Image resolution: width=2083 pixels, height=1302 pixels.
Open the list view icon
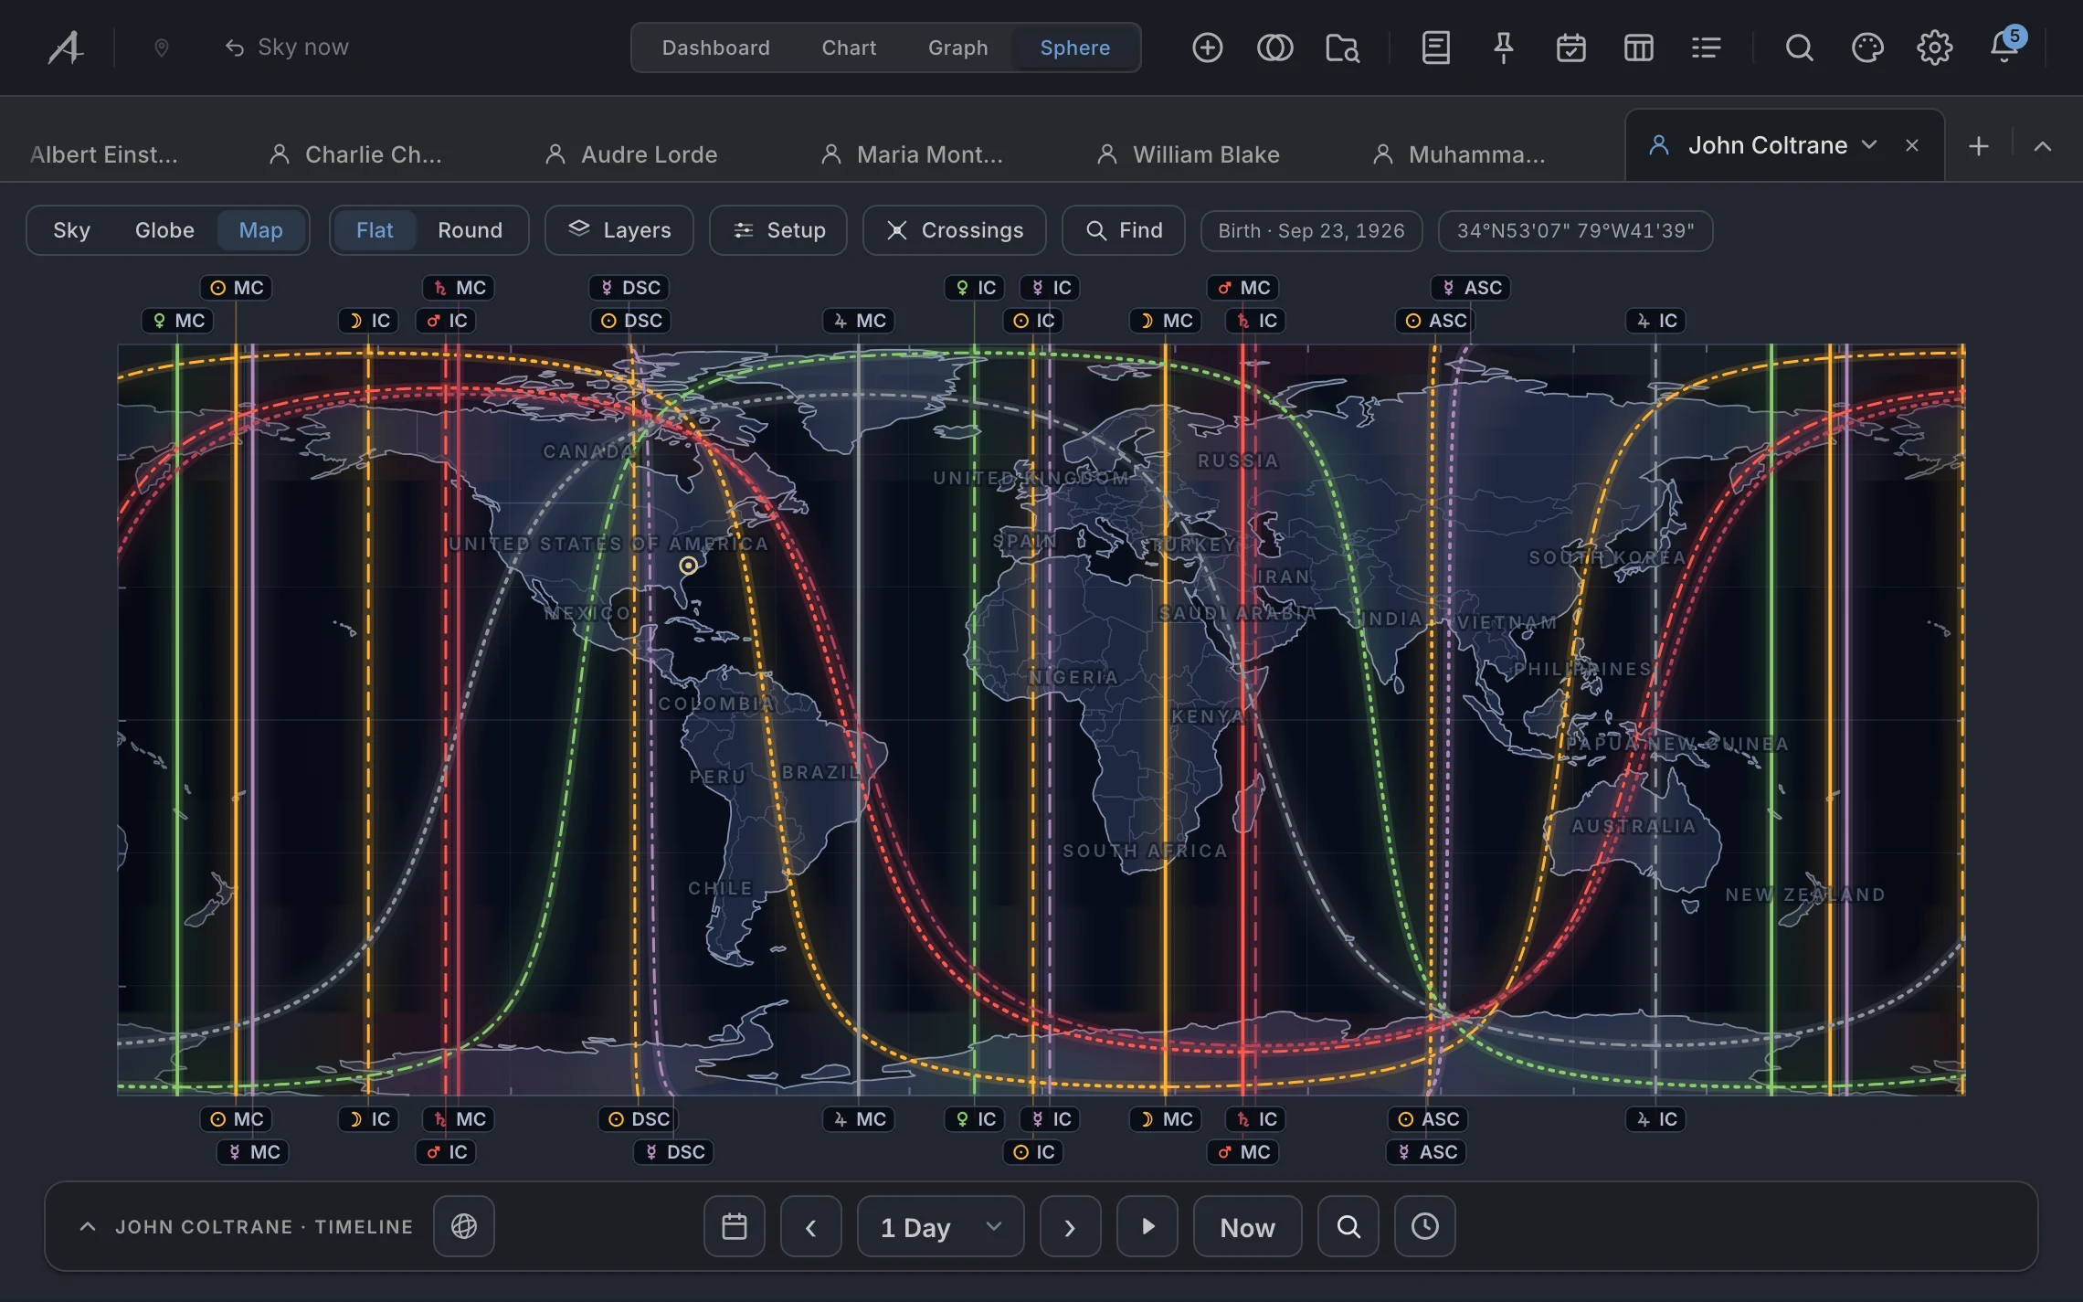[1706, 48]
